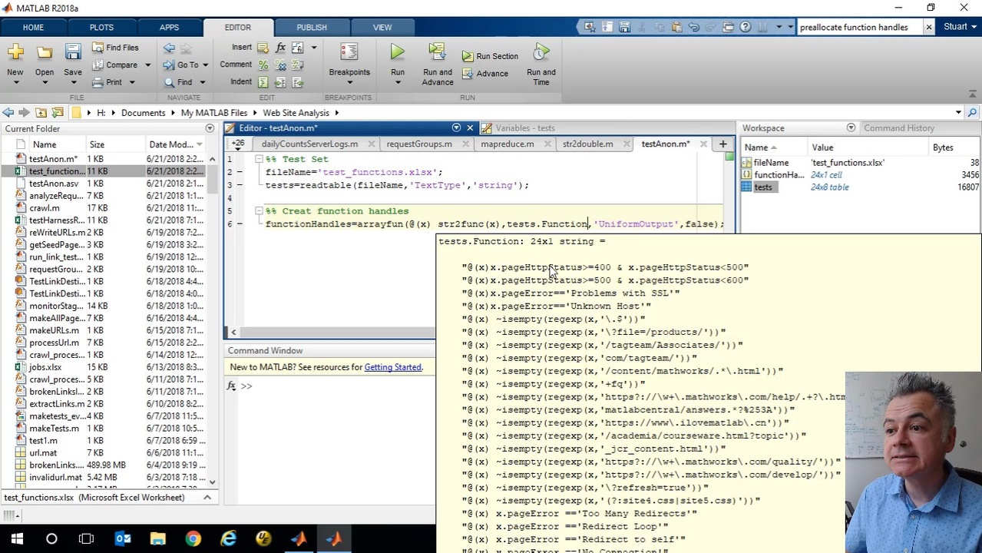Run the script with the green Run arrow

397,53
